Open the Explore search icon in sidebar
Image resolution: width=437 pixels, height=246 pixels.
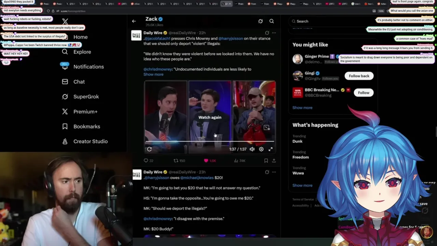coord(65,52)
